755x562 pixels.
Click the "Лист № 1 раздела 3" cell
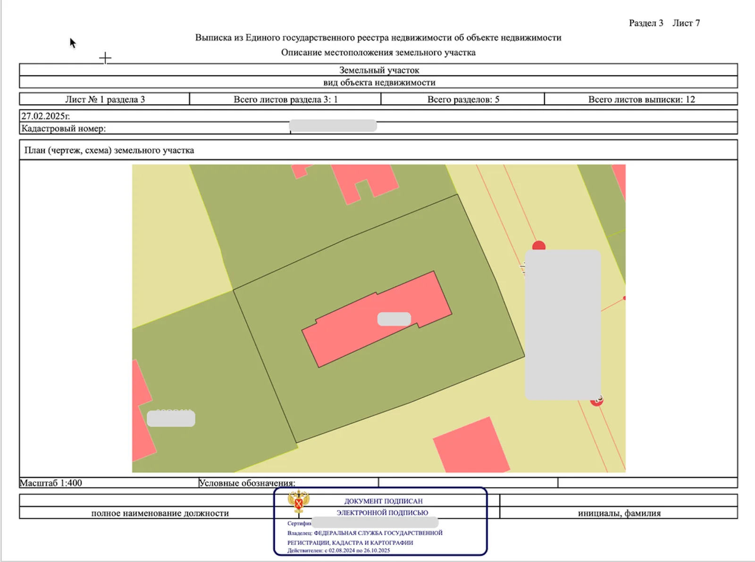click(104, 99)
